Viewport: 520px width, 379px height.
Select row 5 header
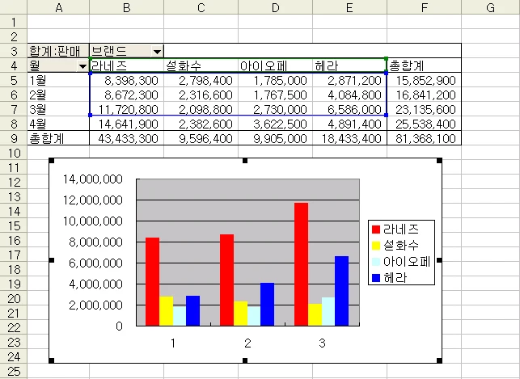click(x=13, y=80)
